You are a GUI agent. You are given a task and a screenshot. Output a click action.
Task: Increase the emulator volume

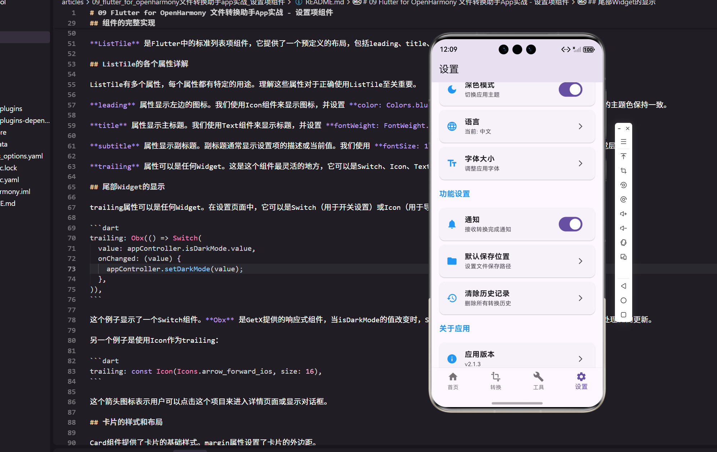pos(623,213)
